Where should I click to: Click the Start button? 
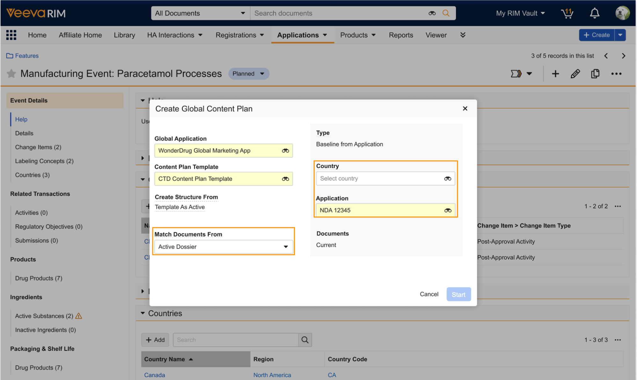click(458, 294)
